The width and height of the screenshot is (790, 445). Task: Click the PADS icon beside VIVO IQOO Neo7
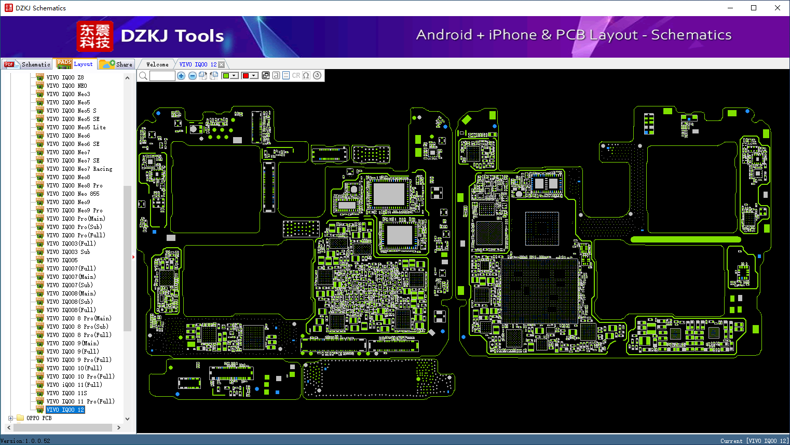coord(40,152)
